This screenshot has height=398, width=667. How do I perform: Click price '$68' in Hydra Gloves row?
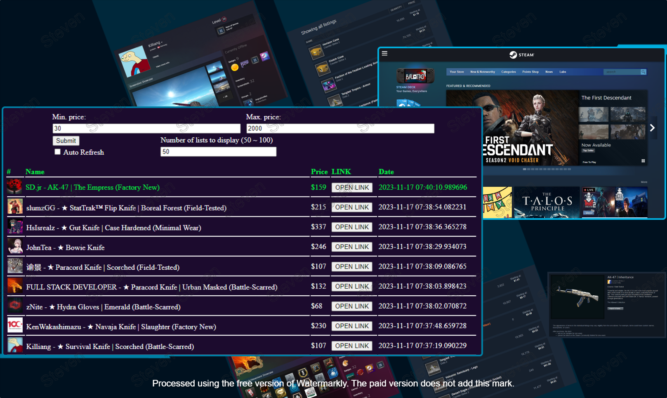point(317,306)
